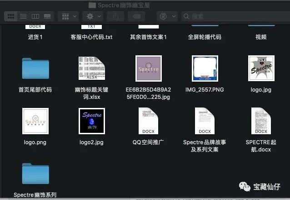Click the label IMG_2557.PNG
This screenshot has height=200, width=290.
tap(205, 90)
